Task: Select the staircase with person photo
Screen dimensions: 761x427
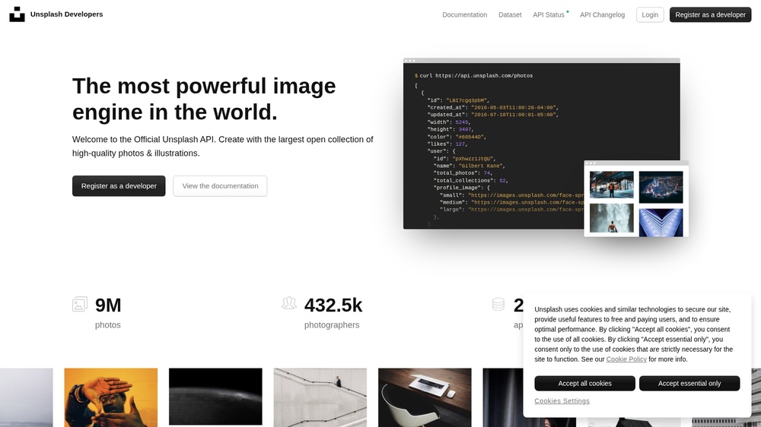Action: pyautogui.click(x=320, y=397)
